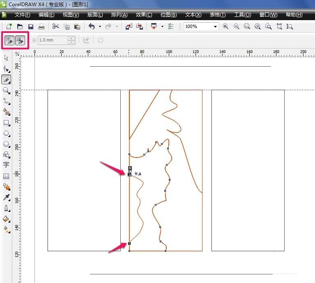
Task: Increase the mm value with up spinner
Action: click(x=71, y=38)
